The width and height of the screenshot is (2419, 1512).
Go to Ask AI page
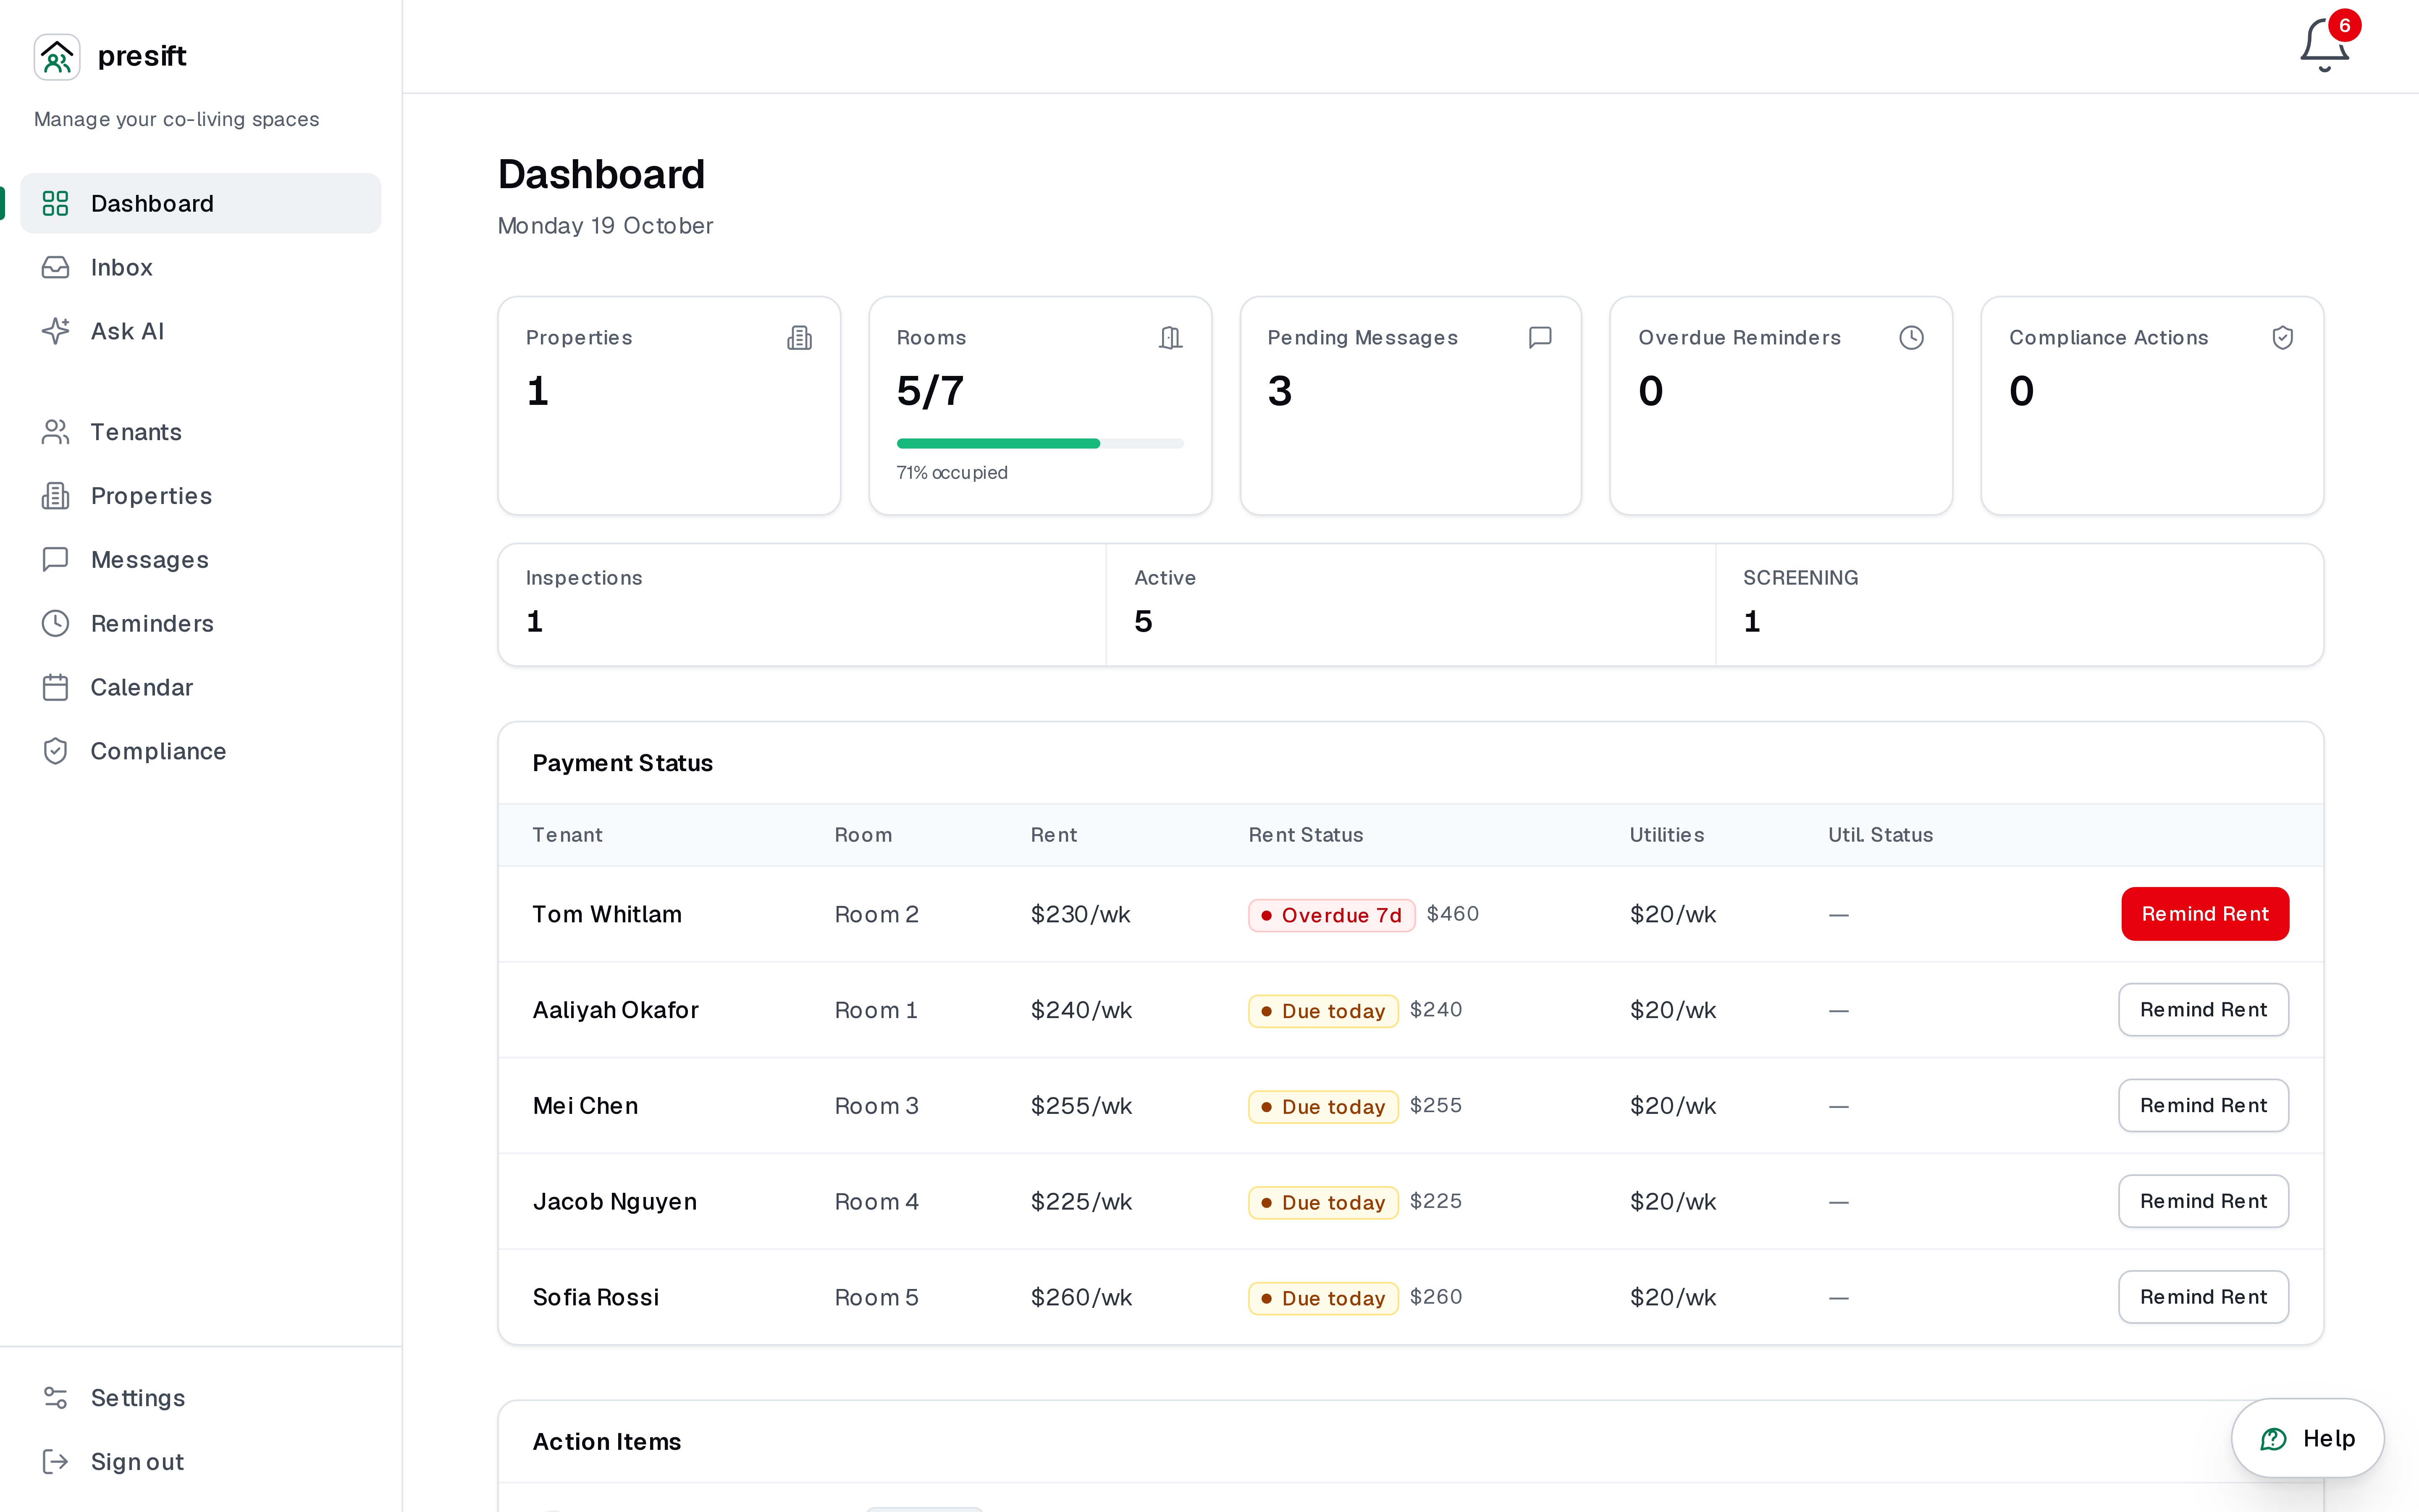(200, 331)
